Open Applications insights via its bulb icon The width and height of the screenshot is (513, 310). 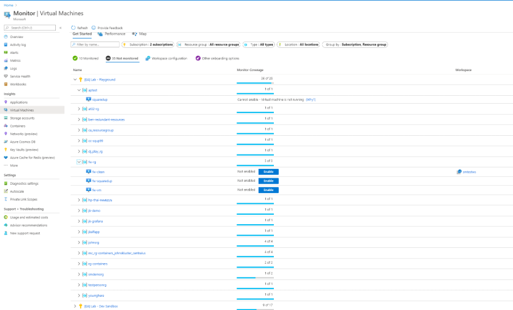pos(6,102)
